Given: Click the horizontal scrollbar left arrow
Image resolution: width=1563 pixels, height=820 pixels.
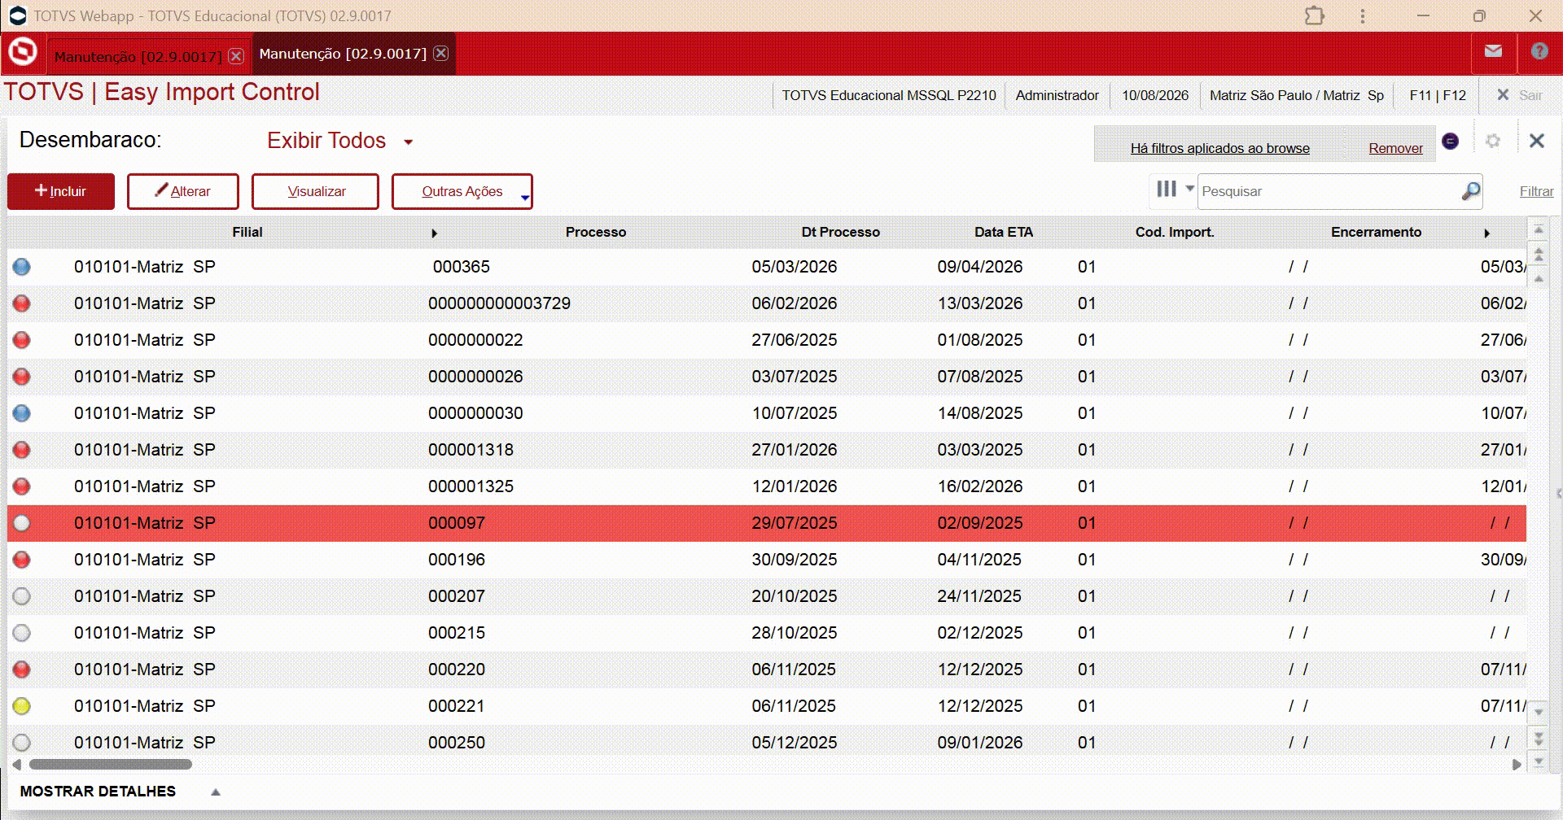Looking at the screenshot, I should click(16, 765).
